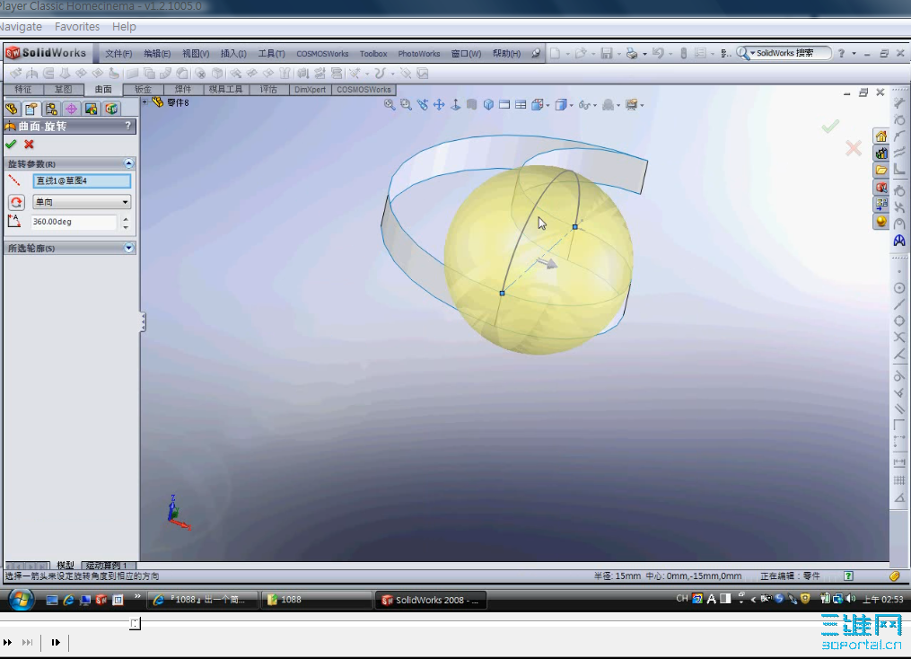Open ConfigurationManager tab icon
This screenshot has width=911, height=659.
(51, 109)
